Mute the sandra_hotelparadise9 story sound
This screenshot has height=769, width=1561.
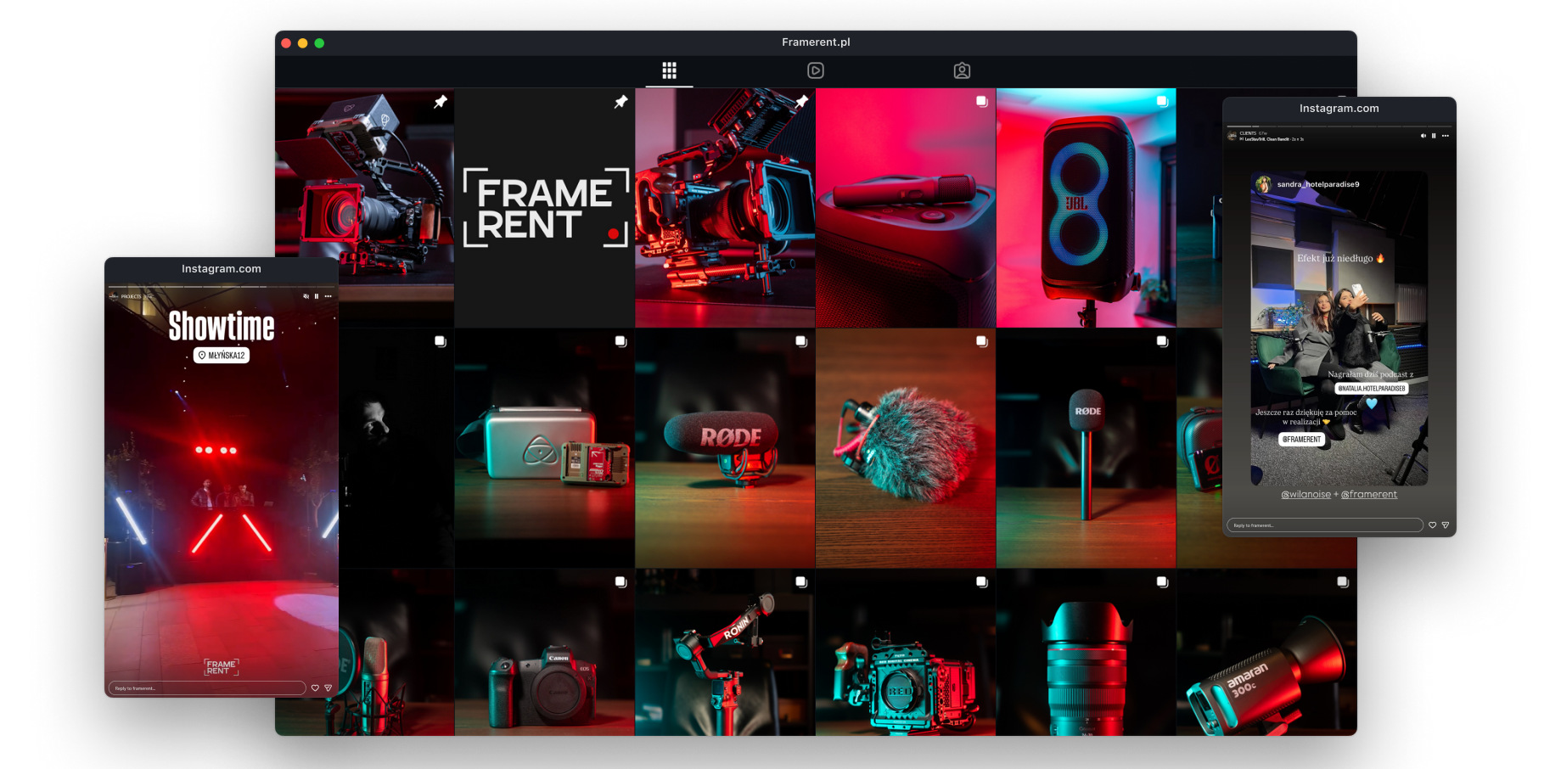coord(1423,136)
